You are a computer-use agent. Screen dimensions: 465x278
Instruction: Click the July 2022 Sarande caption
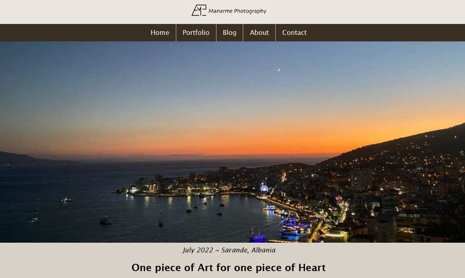[229, 250]
